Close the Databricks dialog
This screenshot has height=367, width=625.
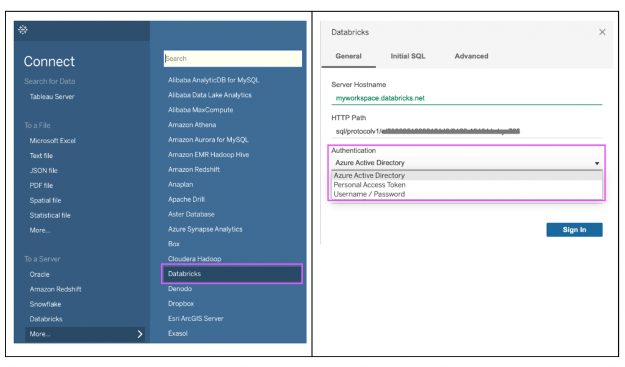[602, 32]
